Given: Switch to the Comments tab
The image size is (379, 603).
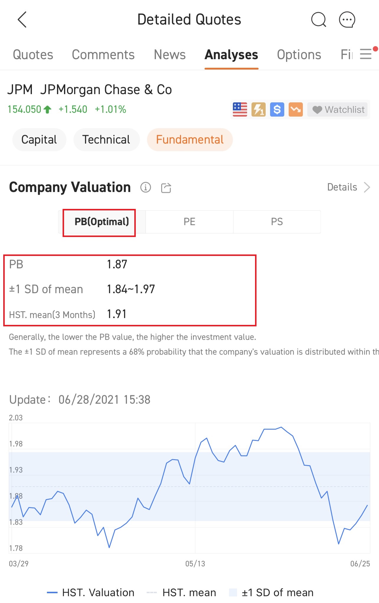Looking at the screenshot, I should click(103, 54).
